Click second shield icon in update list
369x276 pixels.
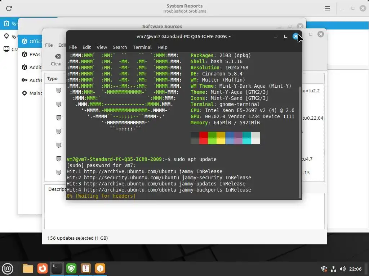[x=59, y=104]
